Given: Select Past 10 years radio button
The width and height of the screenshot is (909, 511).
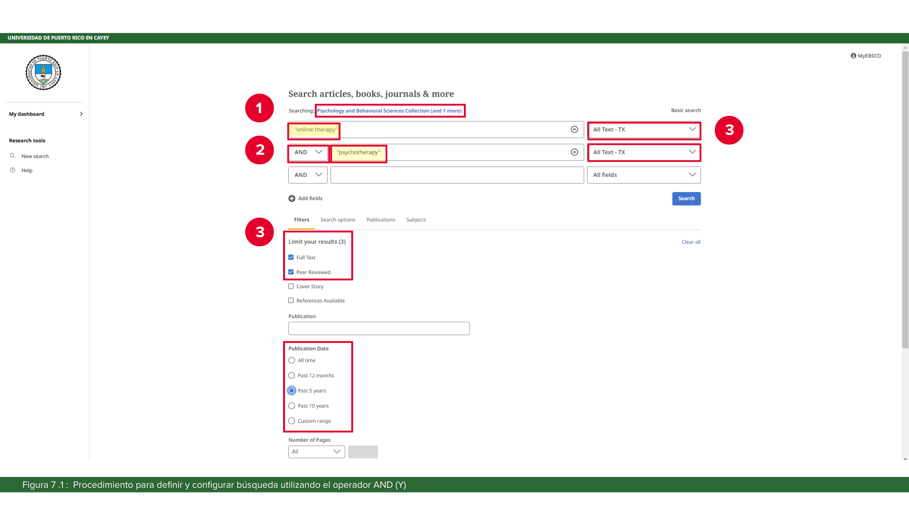Looking at the screenshot, I should 292,406.
